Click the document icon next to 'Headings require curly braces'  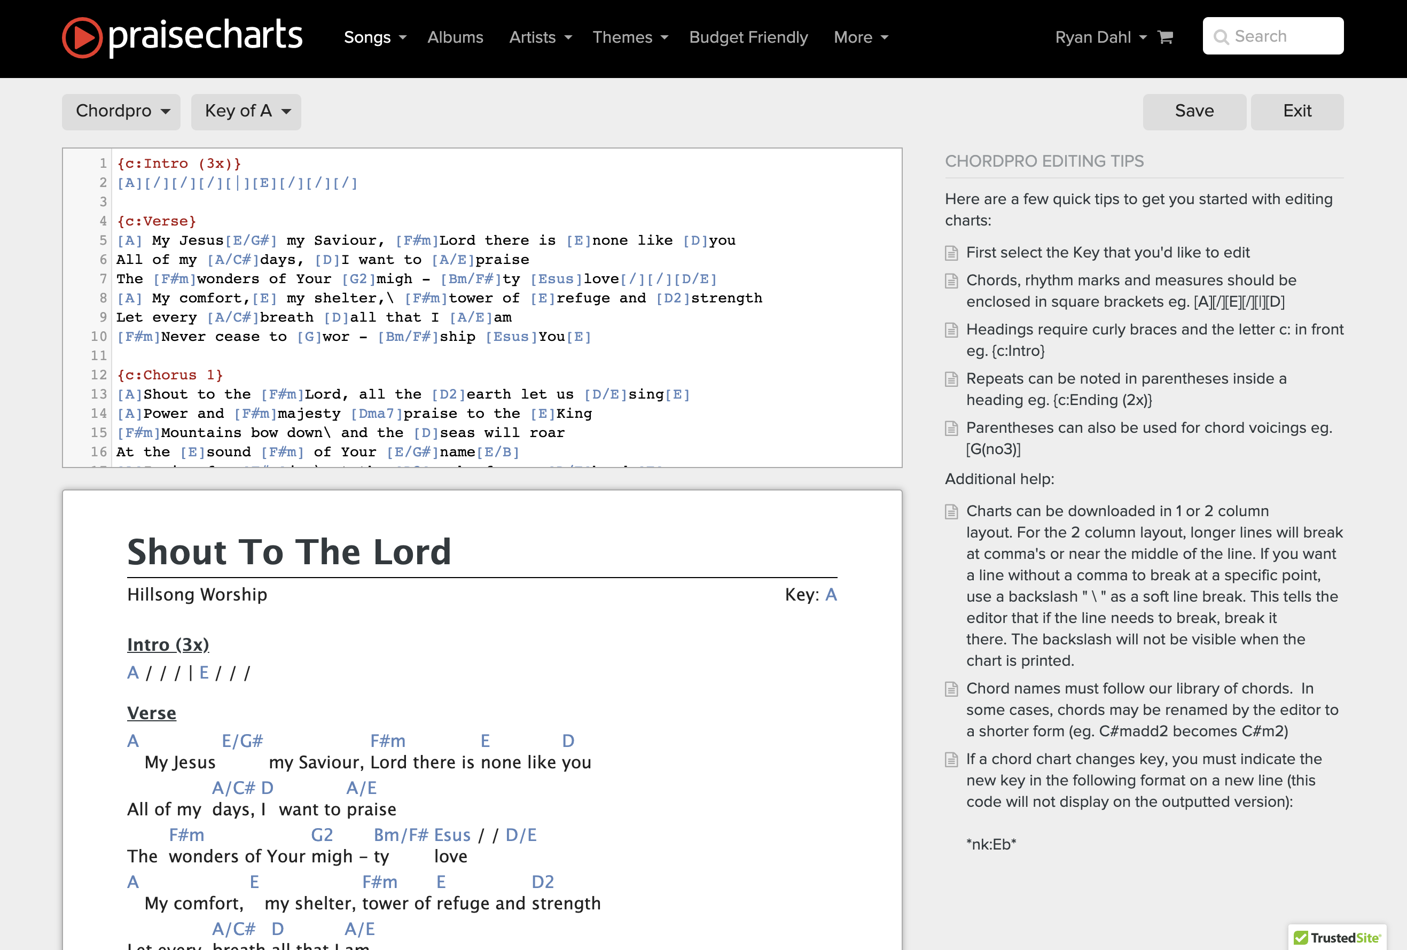pos(951,330)
